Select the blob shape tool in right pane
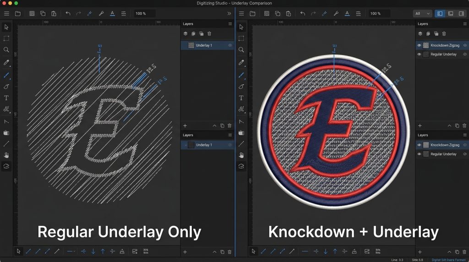The width and height of the screenshot is (469, 262). point(241,87)
